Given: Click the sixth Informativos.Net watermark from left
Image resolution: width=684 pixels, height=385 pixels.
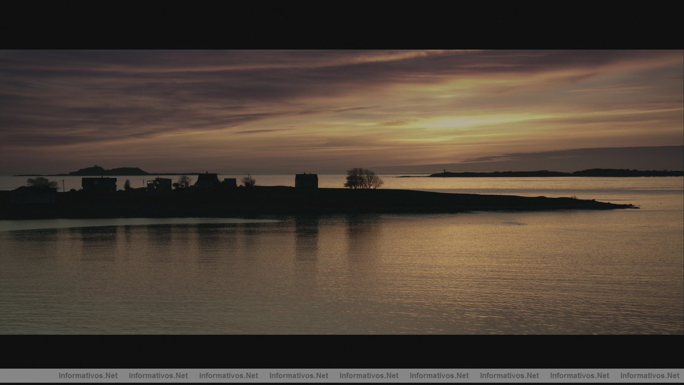Looking at the screenshot, I should 439,375.
